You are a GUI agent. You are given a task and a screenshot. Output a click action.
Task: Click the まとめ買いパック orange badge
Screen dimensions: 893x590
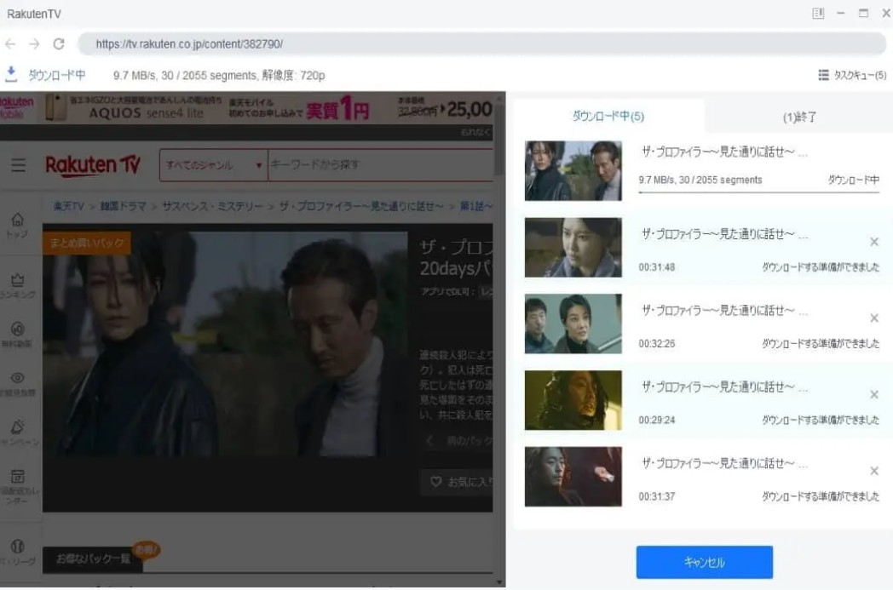(x=87, y=243)
